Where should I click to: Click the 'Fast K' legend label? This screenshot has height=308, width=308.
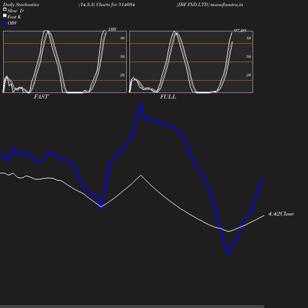pos(14,17)
